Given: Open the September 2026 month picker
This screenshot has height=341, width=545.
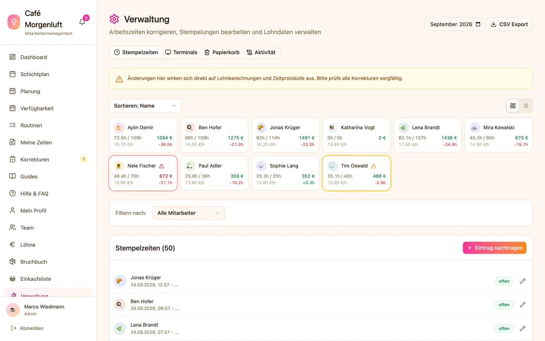Looking at the screenshot, I should [x=454, y=24].
